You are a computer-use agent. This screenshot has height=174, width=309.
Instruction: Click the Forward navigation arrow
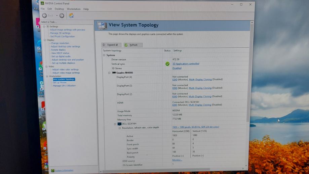point(62,16)
